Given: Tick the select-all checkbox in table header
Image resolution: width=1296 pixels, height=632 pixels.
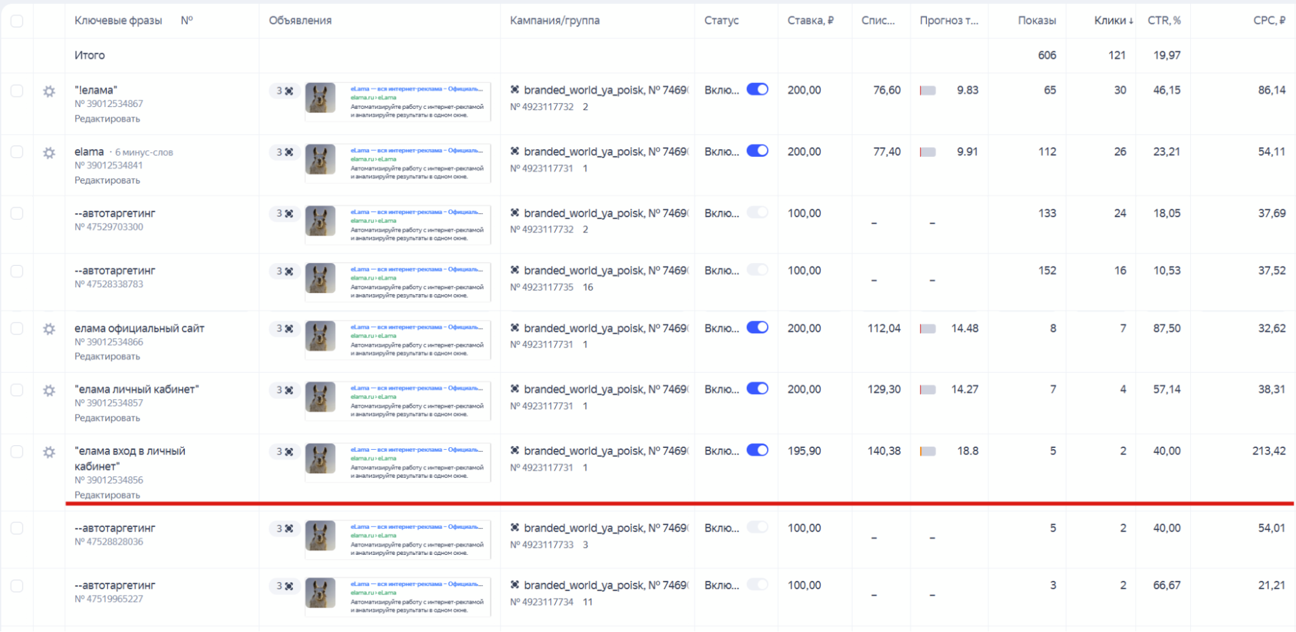Looking at the screenshot, I should click(17, 21).
